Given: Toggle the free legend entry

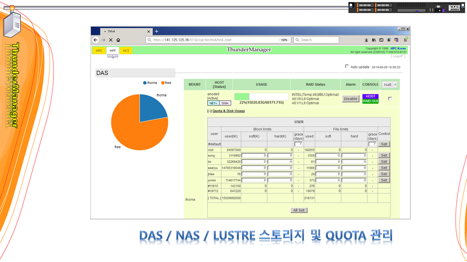Looking at the screenshot, I should tap(166, 83).
